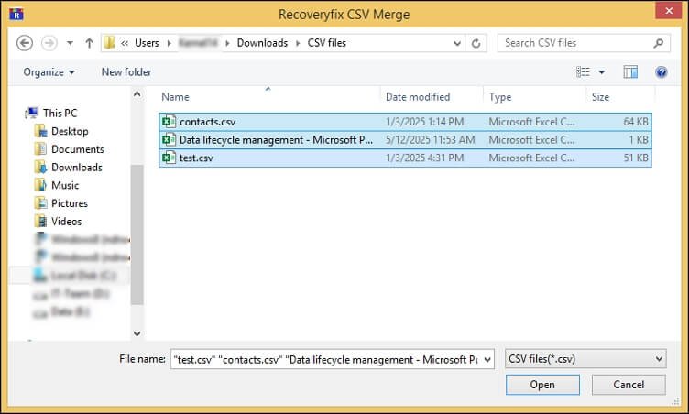The image size is (689, 414).
Task: Click the Back navigation arrow
Action: (x=25, y=43)
